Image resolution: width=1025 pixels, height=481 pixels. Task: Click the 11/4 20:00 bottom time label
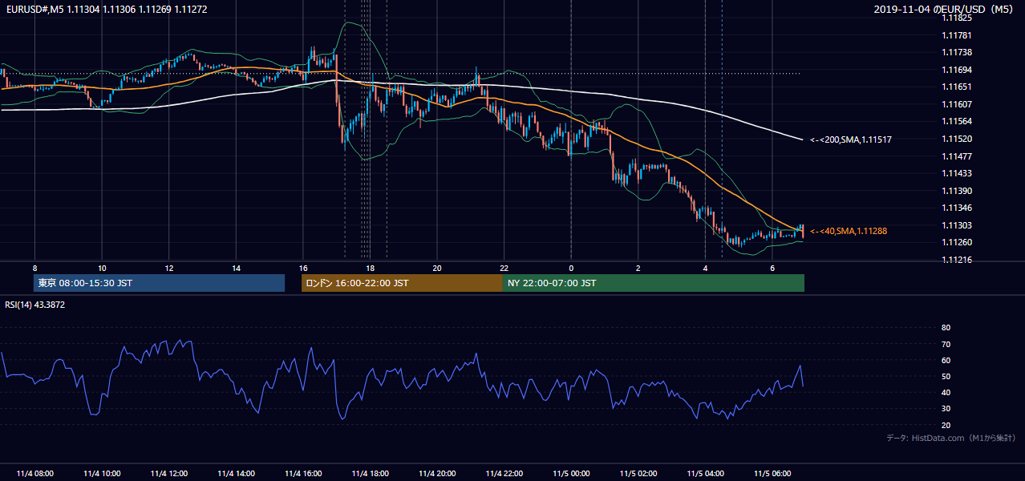point(437,474)
